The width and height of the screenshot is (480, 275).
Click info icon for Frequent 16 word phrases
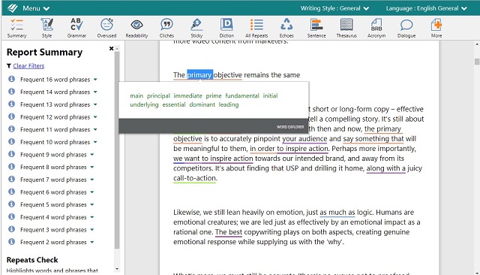[x=12, y=79]
